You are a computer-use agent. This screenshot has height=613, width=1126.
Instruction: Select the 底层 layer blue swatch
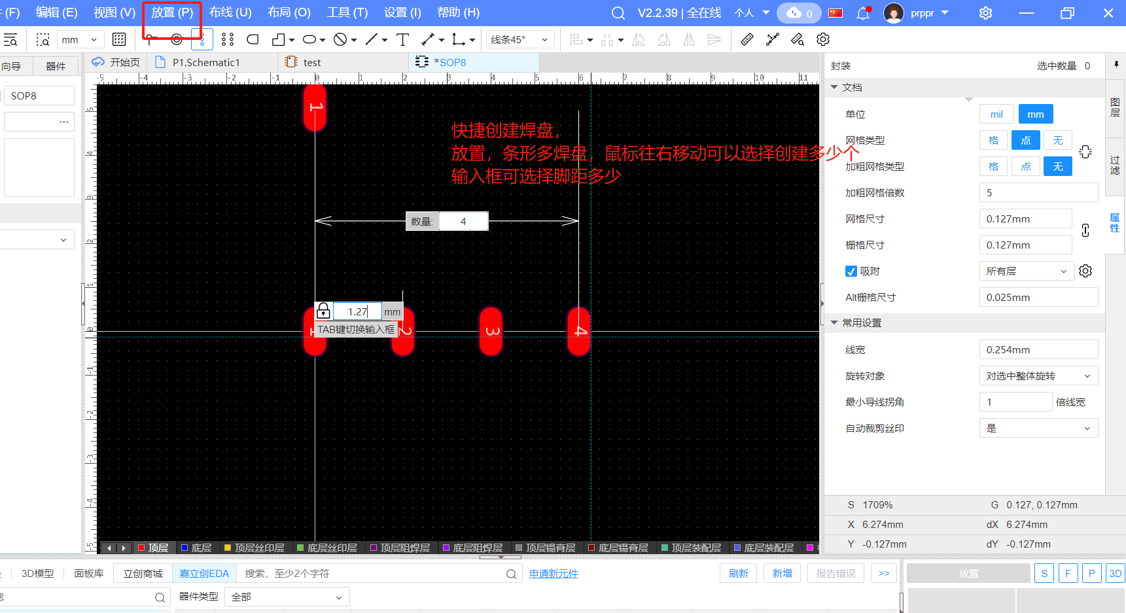point(185,548)
